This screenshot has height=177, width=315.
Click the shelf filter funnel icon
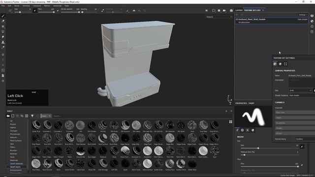point(32,116)
